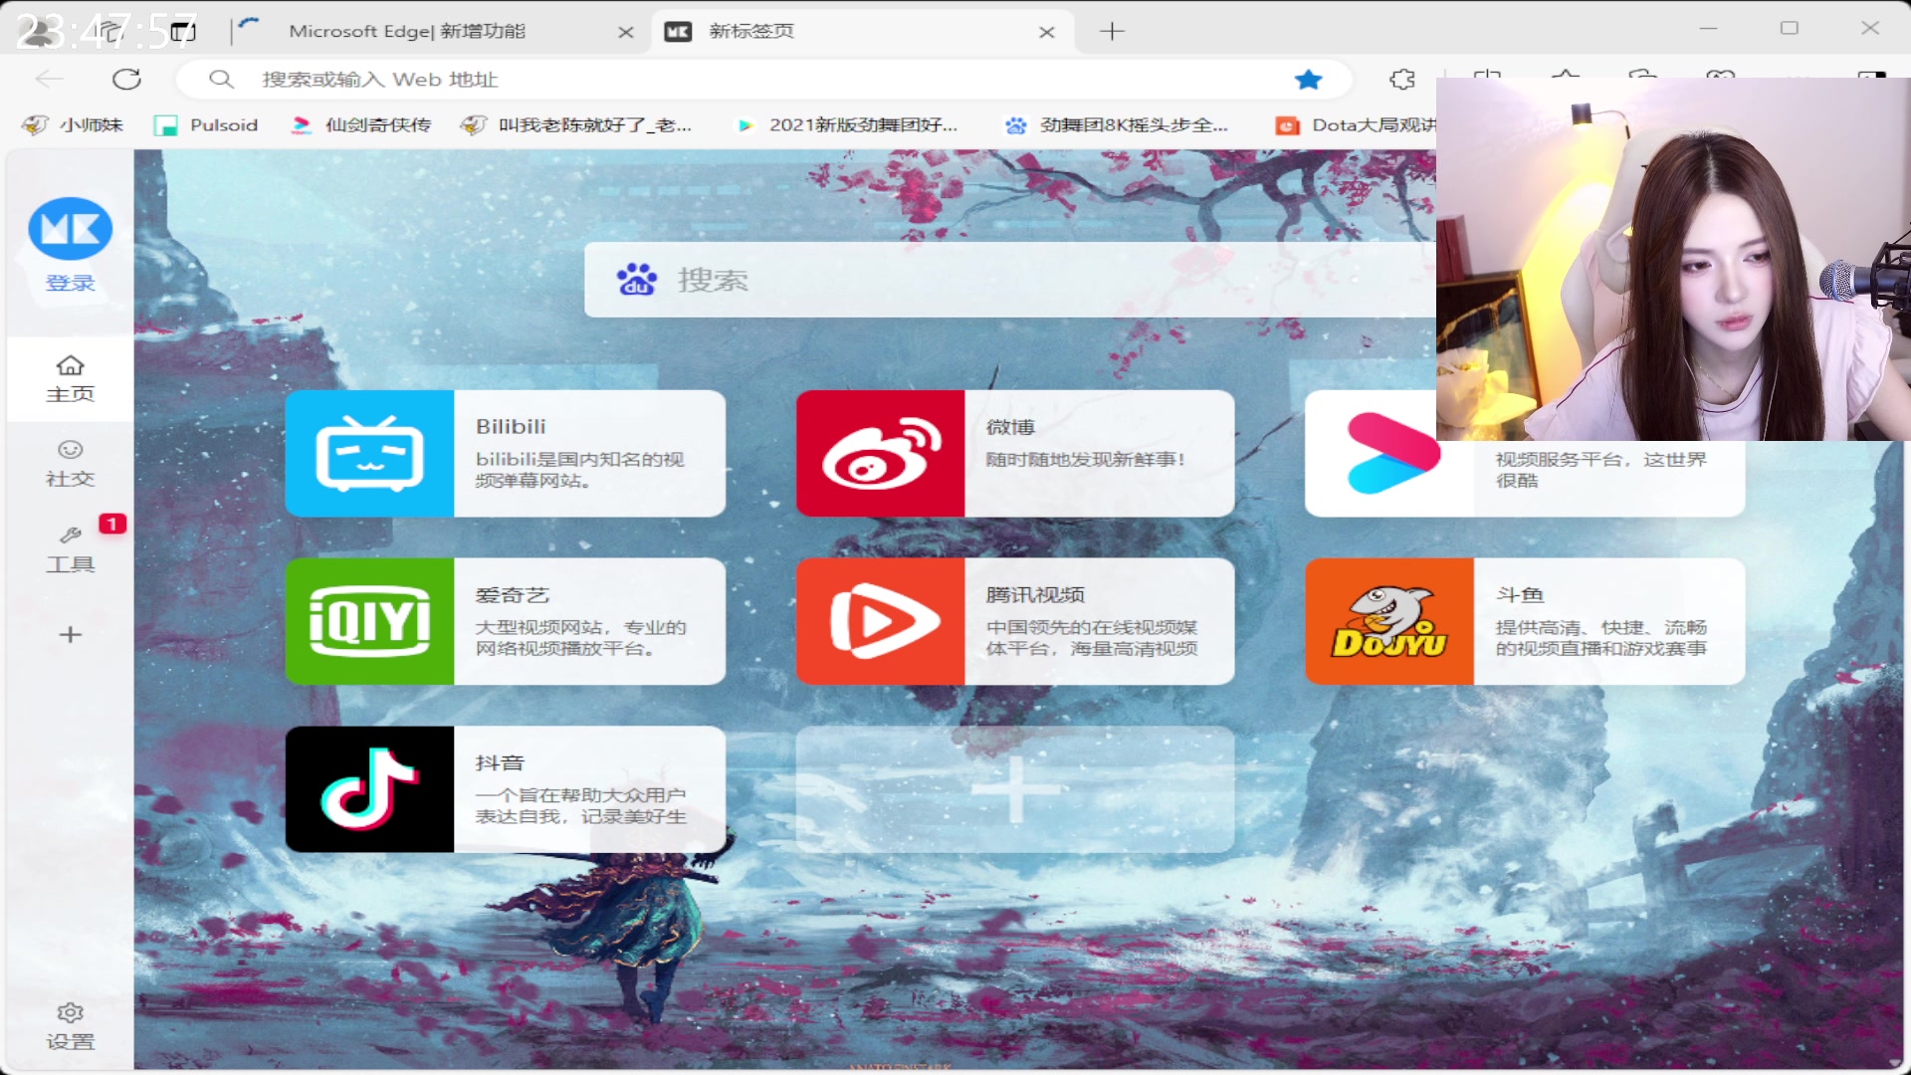Close the Microsoft Edge 新增功能 tab
The width and height of the screenshot is (1911, 1075).
(626, 32)
